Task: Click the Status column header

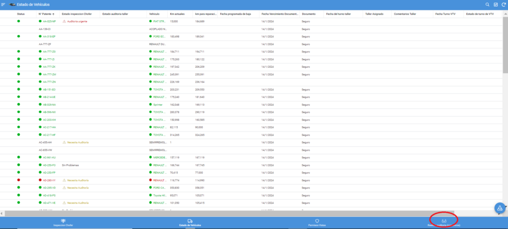Action: [x=21, y=14]
